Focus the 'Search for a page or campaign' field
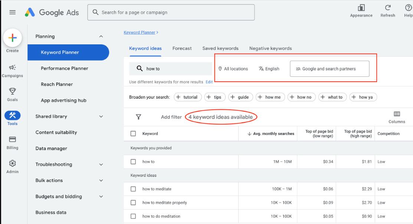The width and height of the screenshot is (413, 224). point(171,12)
